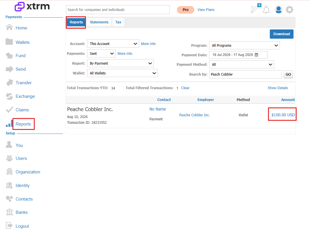Open the notifications bell

[266, 10]
